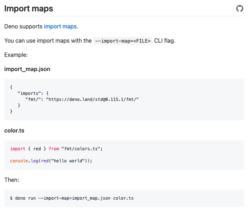
Task: Click the console.log line in code block
Action: pos(51,161)
